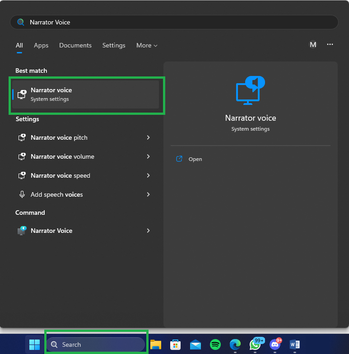Screen dimensions: 349x354
Task: Open Spotify from the taskbar
Action: click(215, 345)
